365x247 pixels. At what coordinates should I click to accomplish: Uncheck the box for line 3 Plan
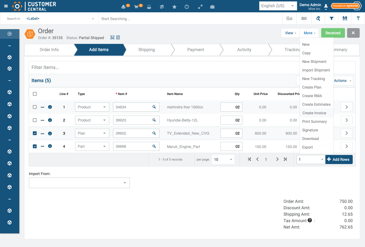(35, 133)
